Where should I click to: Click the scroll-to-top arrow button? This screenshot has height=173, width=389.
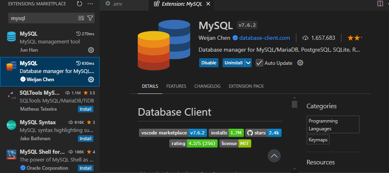[274, 156]
